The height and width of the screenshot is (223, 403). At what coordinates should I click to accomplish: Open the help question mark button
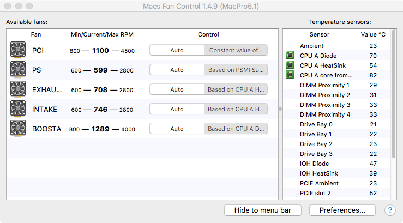390,210
